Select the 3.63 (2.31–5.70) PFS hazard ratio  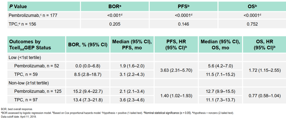tap(176, 70)
